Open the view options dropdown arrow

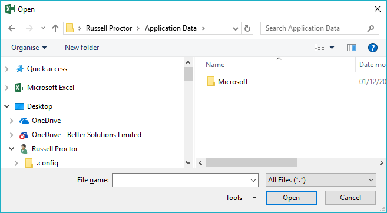pyautogui.click(x=332, y=48)
